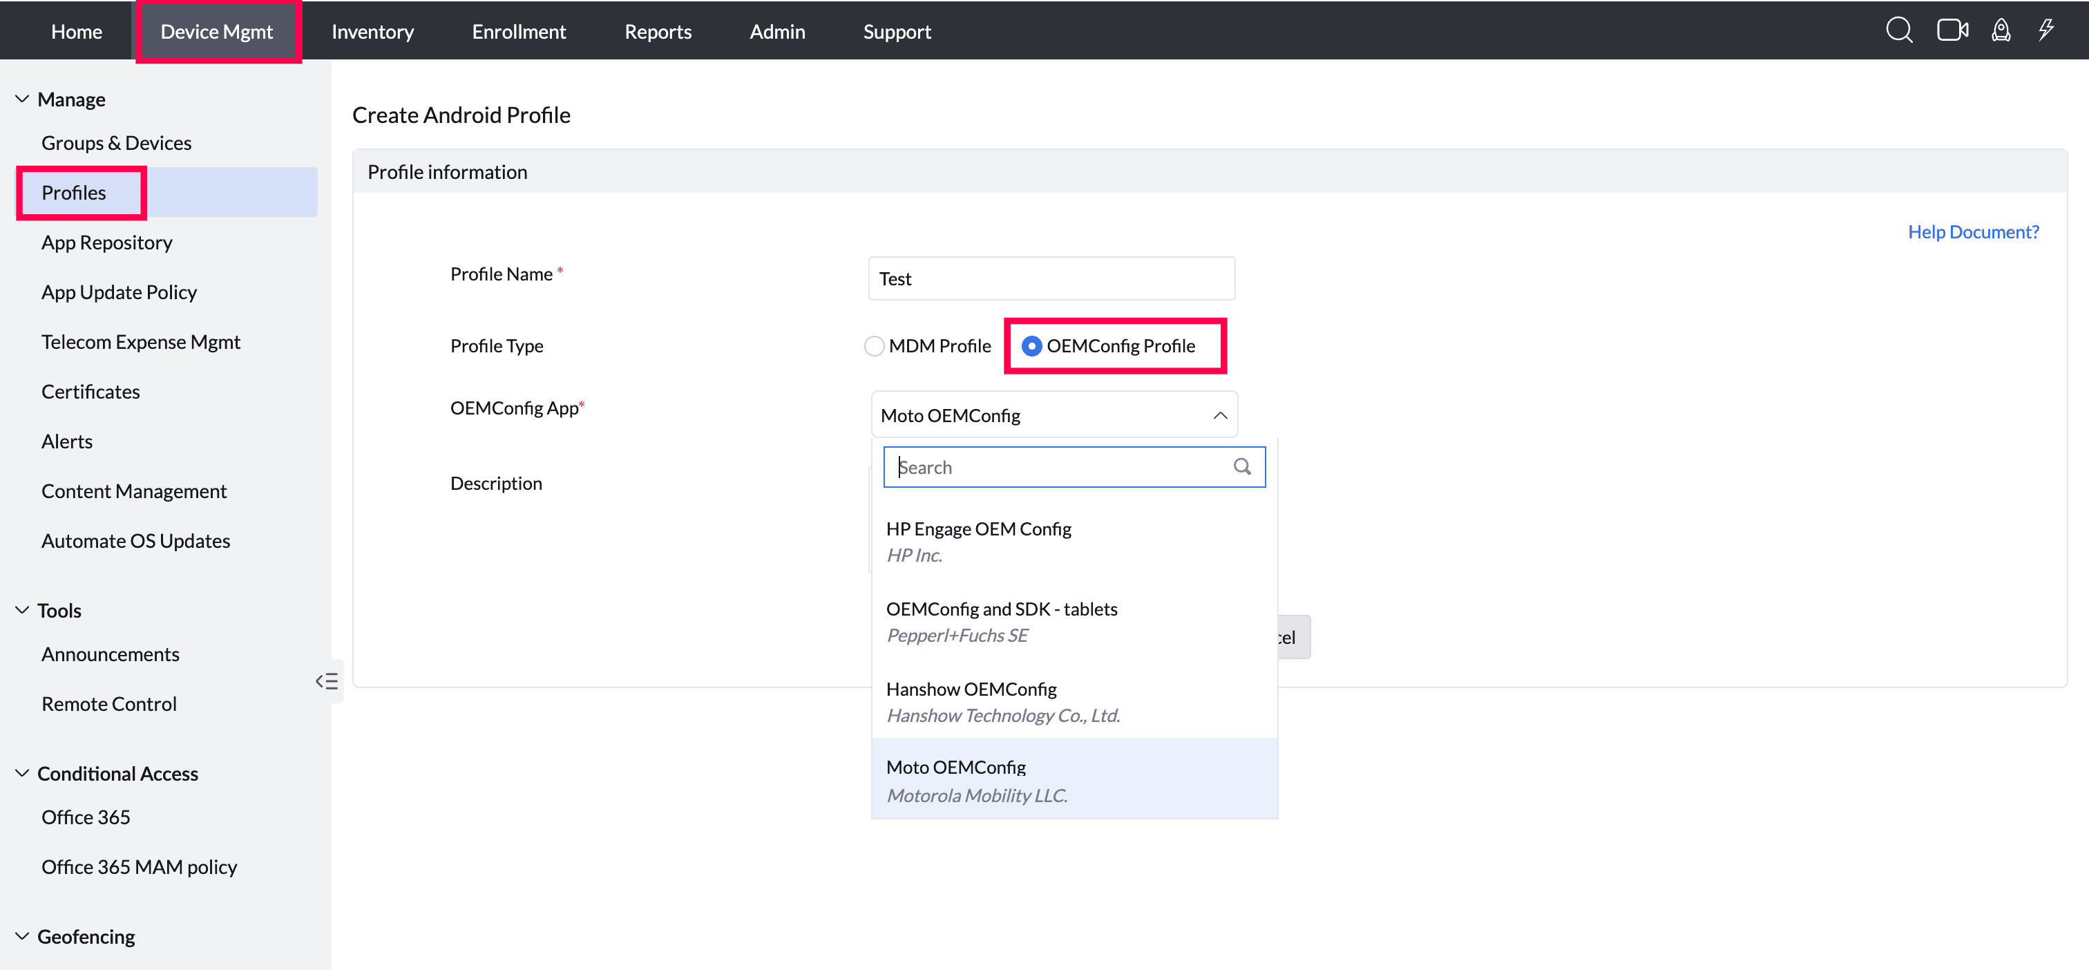The width and height of the screenshot is (2089, 970).
Task: Switch to the Device Mgmt tab
Action: pyautogui.click(x=216, y=31)
